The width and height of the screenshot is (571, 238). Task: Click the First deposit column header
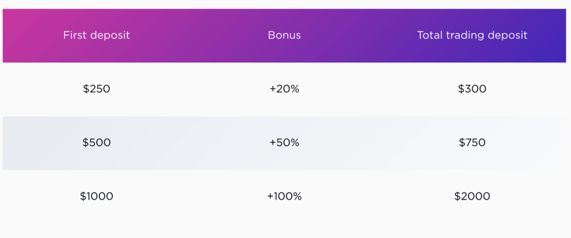(x=96, y=35)
